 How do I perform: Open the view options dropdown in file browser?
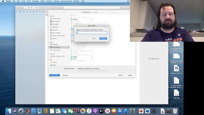58,12
